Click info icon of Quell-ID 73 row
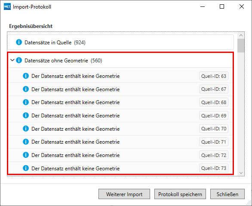The height and width of the screenshot is (206, 252). (26, 168)
